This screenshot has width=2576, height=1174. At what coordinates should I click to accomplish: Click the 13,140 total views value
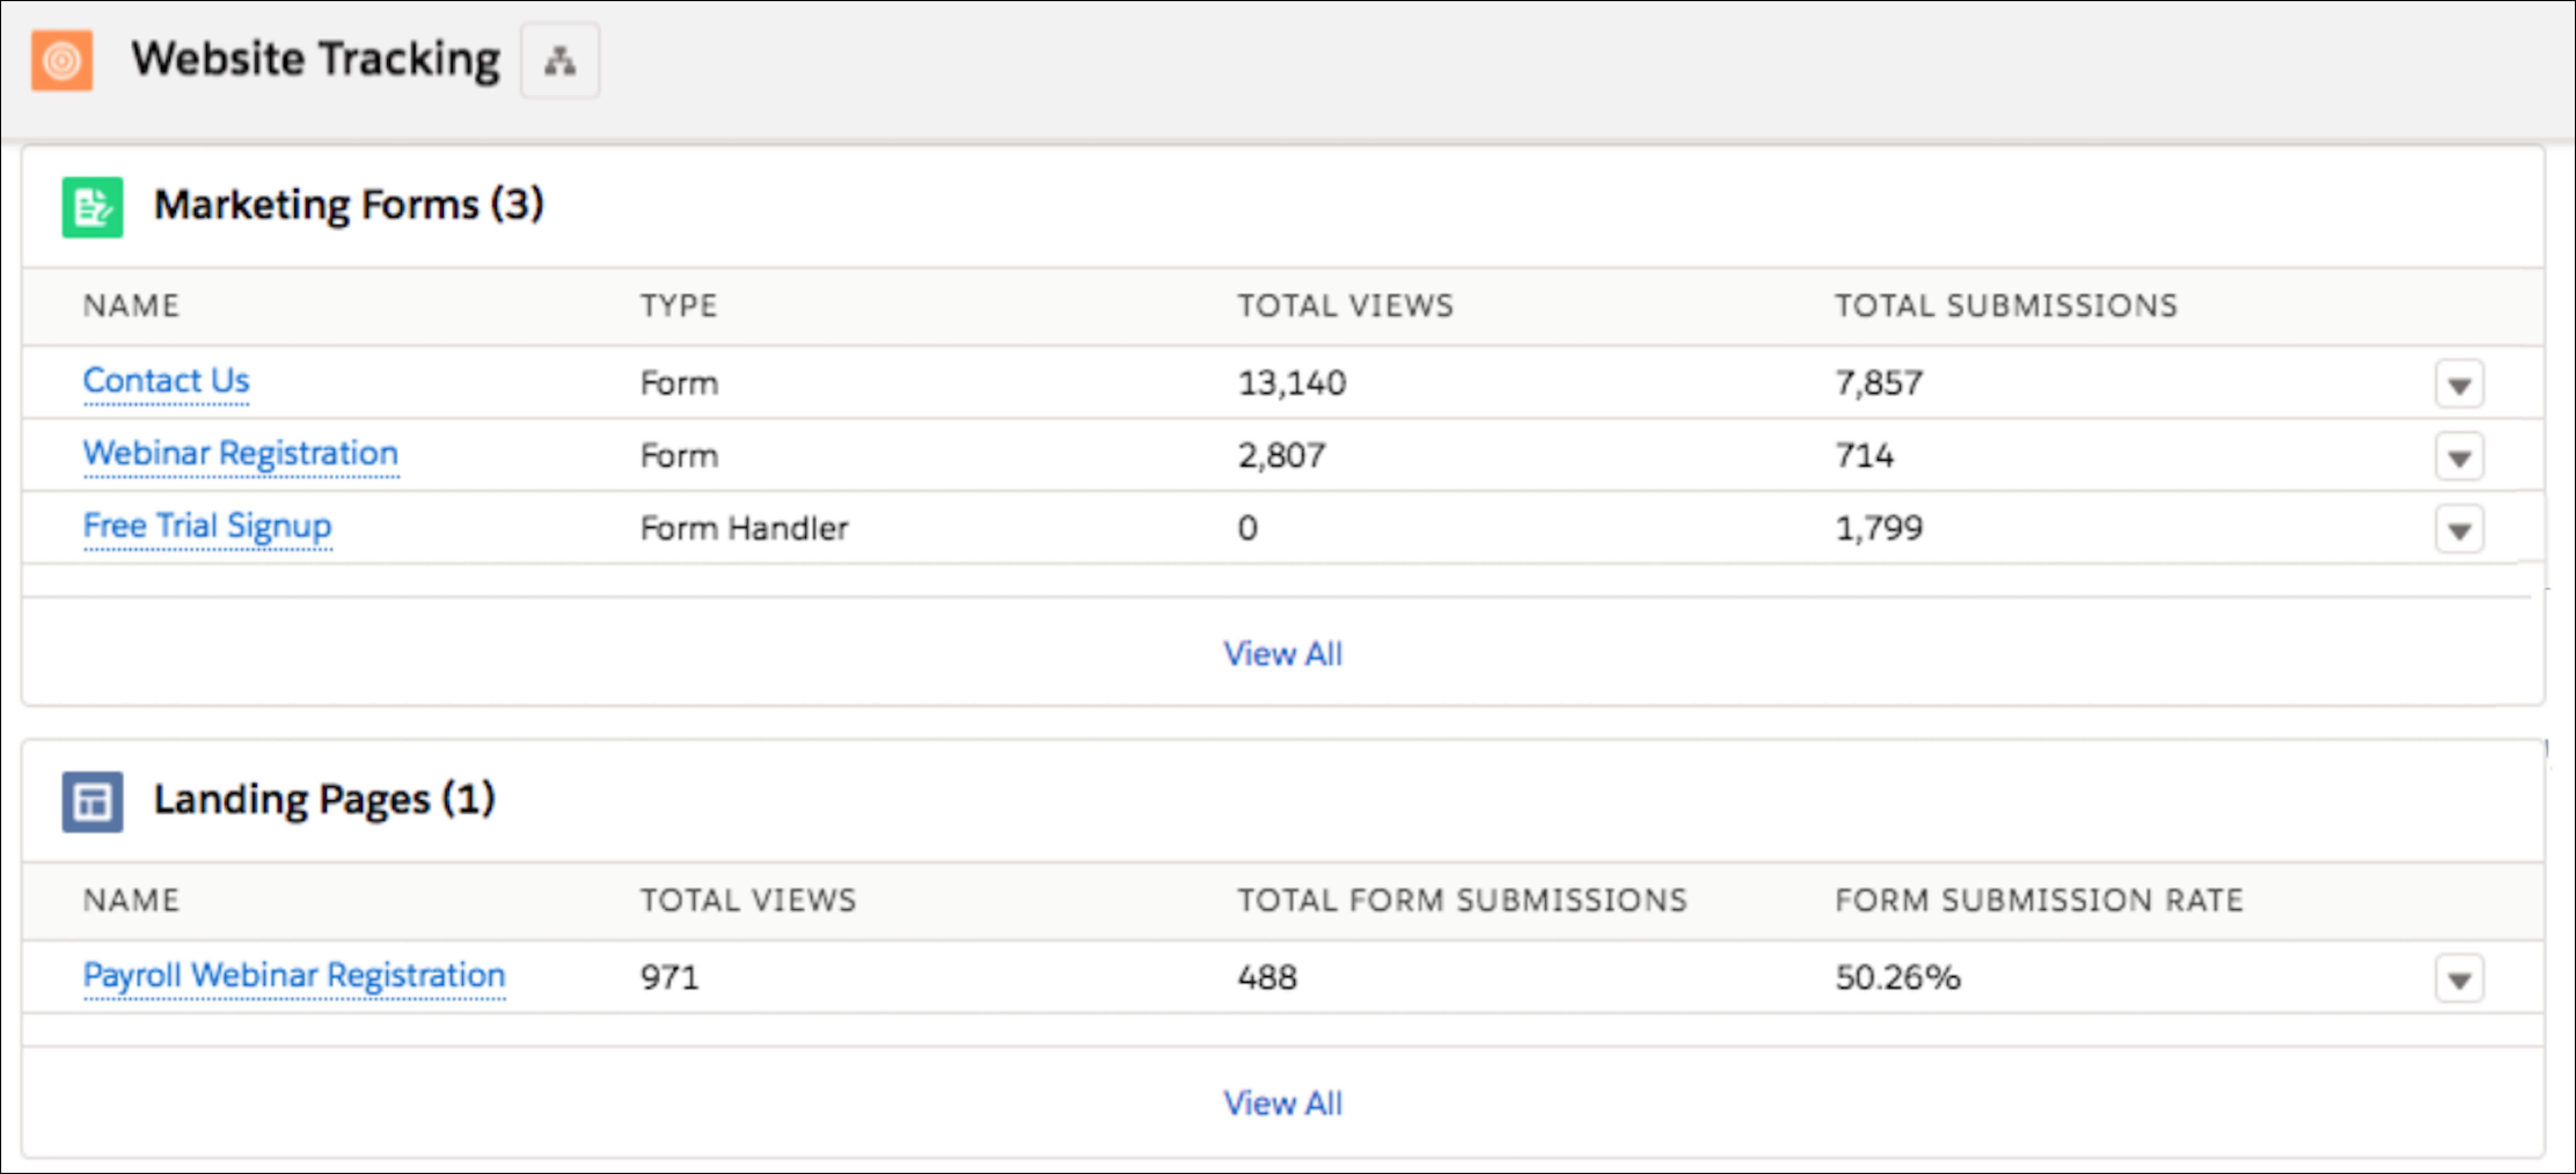(x=1292, y=384)
